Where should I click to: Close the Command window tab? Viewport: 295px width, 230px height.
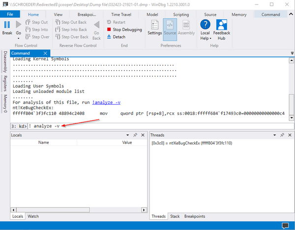point(45,53)
